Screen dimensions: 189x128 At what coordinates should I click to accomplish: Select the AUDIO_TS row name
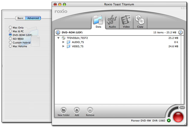(78, 42)
